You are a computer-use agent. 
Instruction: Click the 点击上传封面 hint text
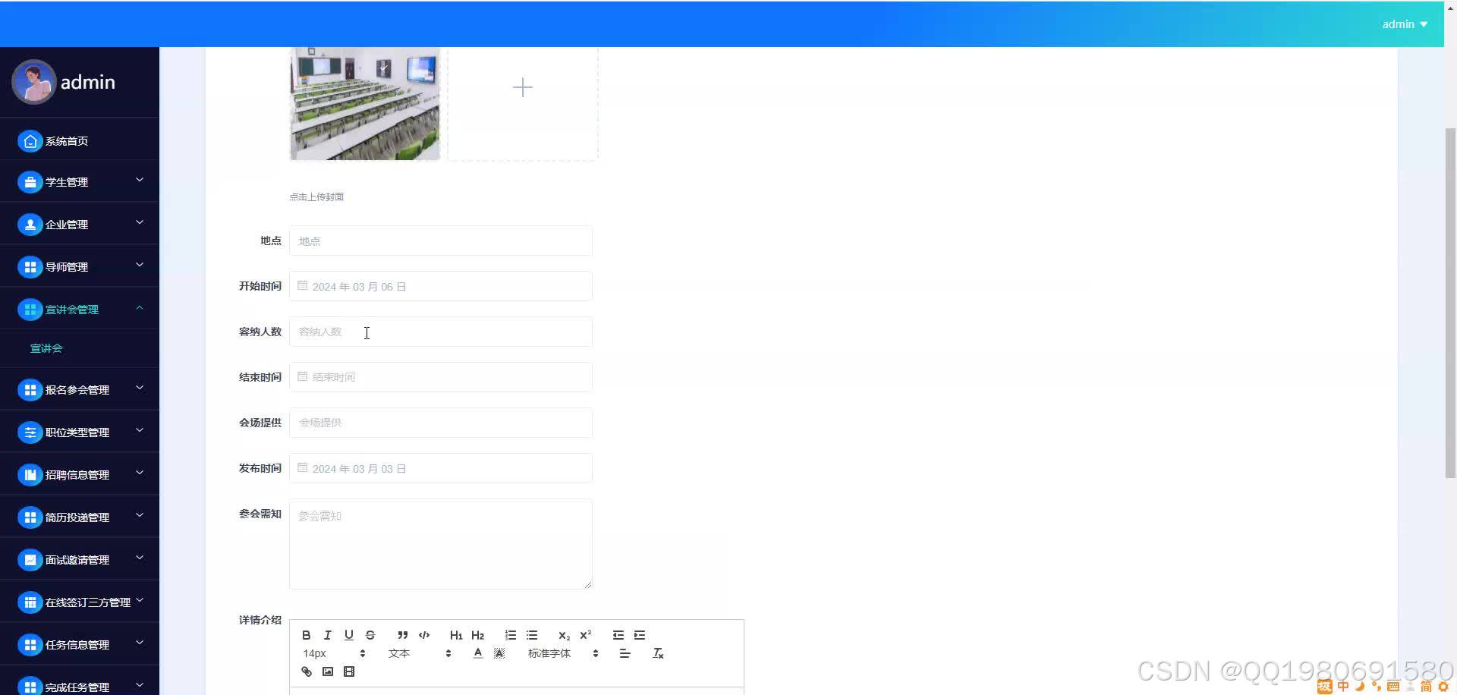[316, 197]
